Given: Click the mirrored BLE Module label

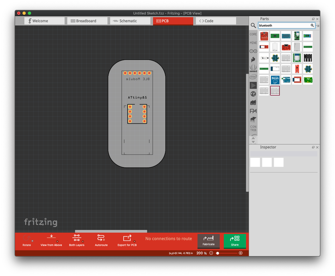Looking at the screenshot, I should (x=138, y=79).
